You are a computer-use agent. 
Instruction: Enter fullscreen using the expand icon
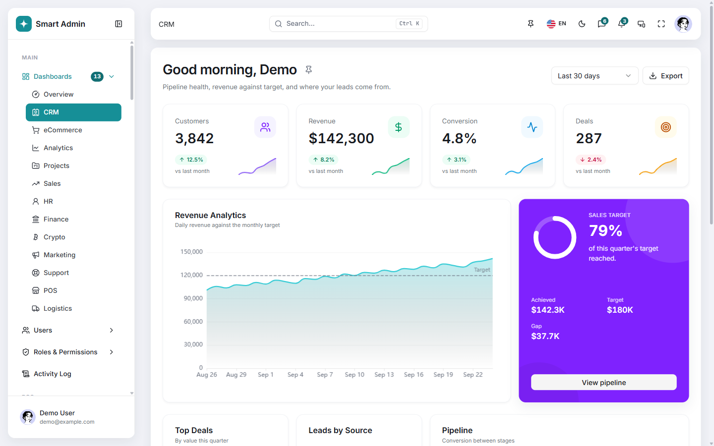click(661, 24)
